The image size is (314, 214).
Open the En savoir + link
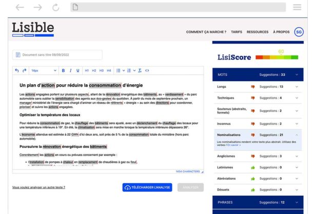pyautogui.click(x=234, y=145)
